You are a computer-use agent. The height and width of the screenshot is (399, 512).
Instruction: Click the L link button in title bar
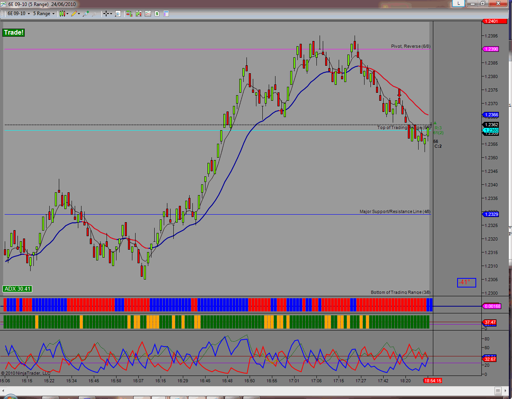(458, 3)
